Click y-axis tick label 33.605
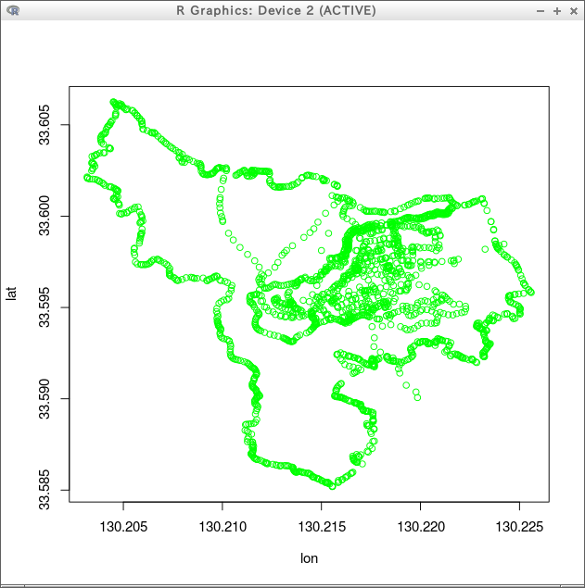The image size is (585, 588). (x=44, y=124)
